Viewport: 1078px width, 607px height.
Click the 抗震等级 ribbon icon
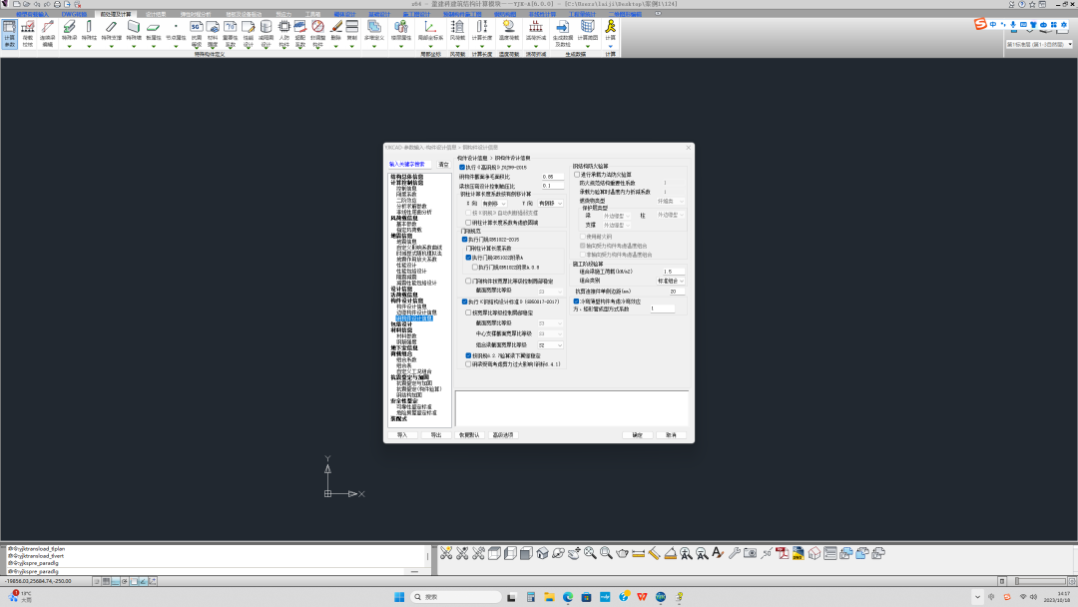pyautogui.click(x=197, y=34)
